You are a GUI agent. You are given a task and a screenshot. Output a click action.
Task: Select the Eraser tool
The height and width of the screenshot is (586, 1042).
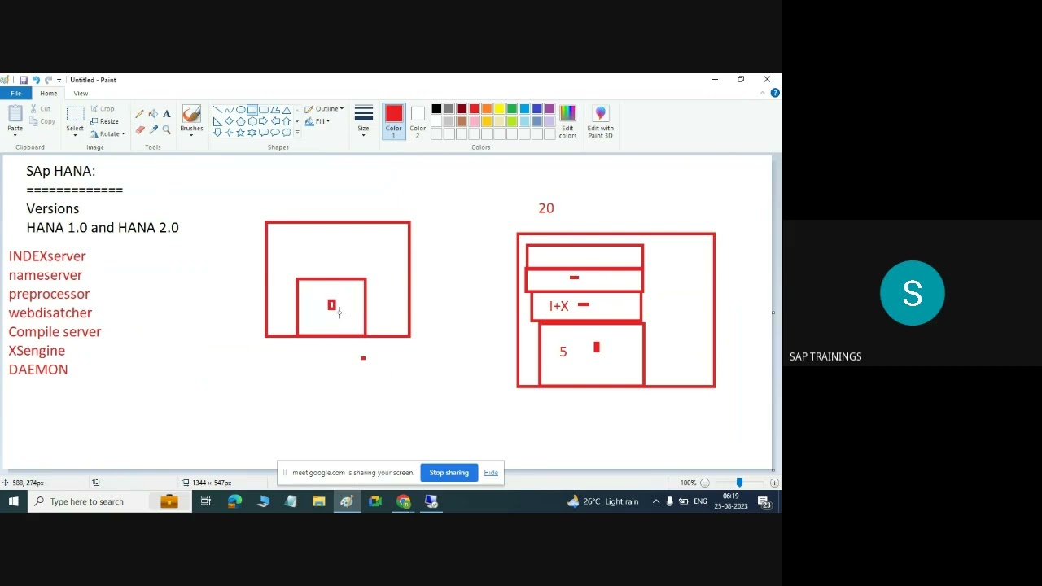(x=139, y=129)
